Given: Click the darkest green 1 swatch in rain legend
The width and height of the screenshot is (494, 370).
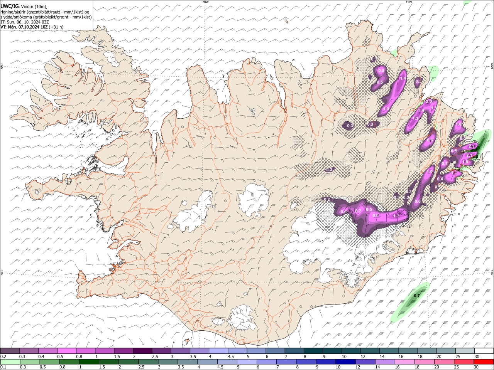Looking at the screenshot, I should click(89, 362).
